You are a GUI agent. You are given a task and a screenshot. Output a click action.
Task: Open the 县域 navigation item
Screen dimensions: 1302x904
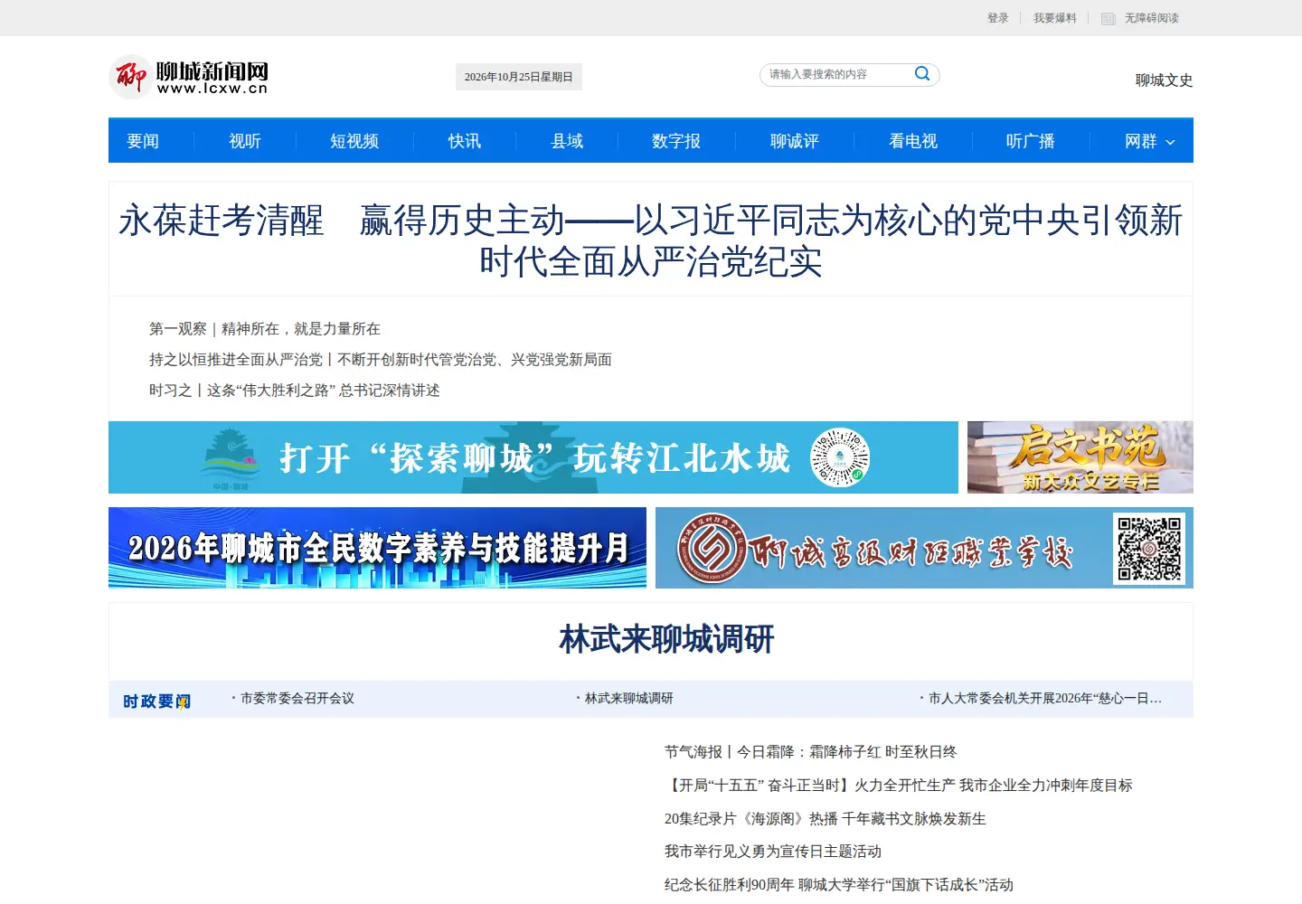pos(568,141)
